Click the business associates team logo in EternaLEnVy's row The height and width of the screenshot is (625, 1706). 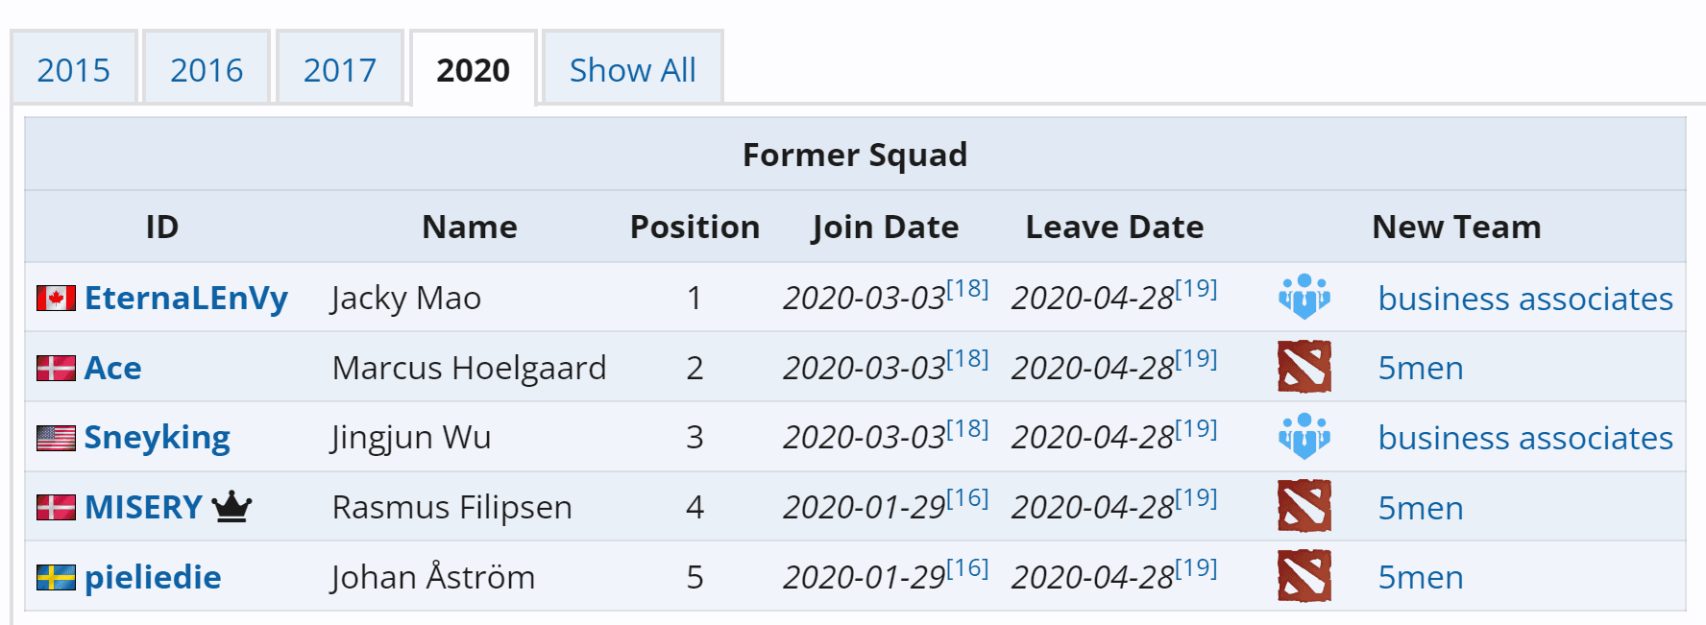coord(1304,297)
